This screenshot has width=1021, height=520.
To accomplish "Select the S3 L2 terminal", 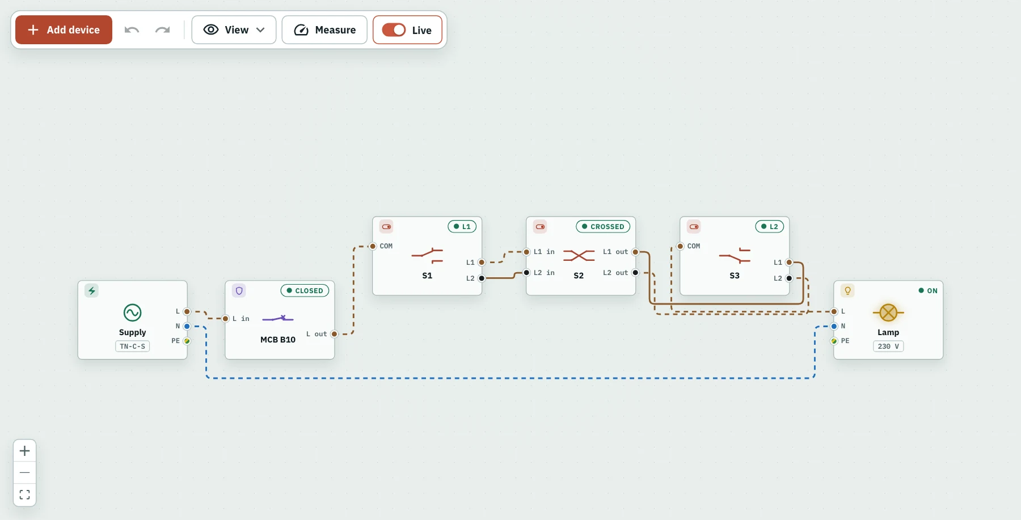I will [x=789, y=278].
